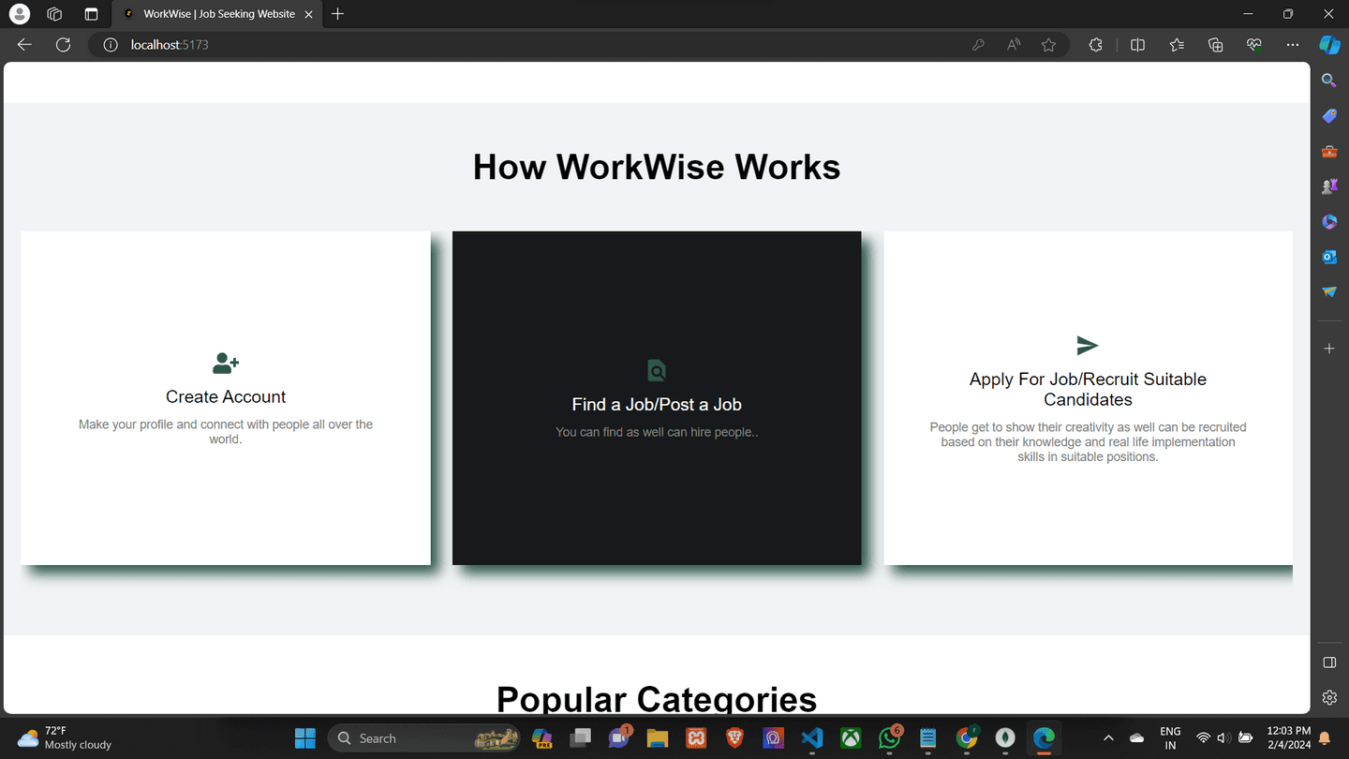Open MongoDB Compass from the taskbar

pos(1005,738)
